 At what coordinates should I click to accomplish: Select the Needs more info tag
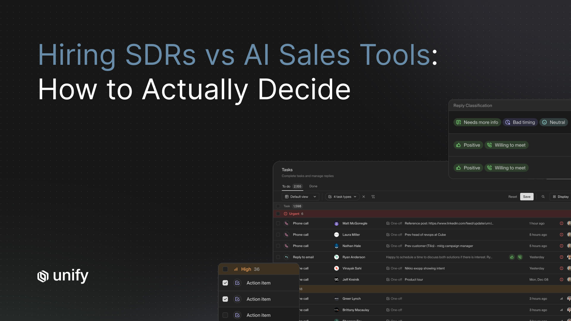click(x=477, y=122)
